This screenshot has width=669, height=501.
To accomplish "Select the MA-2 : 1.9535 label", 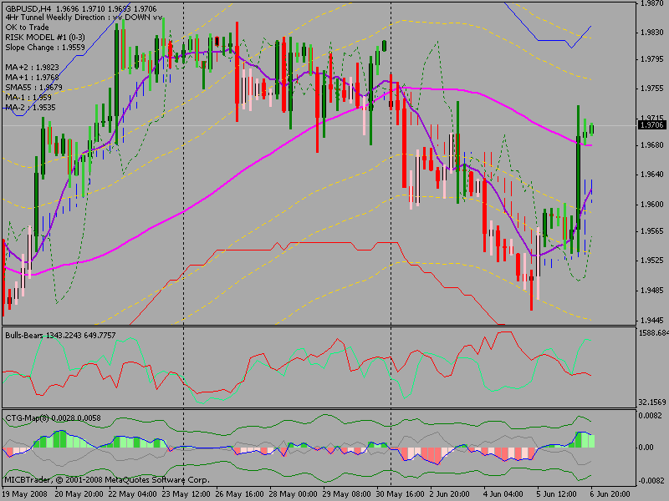I will (x=31, y=107).
